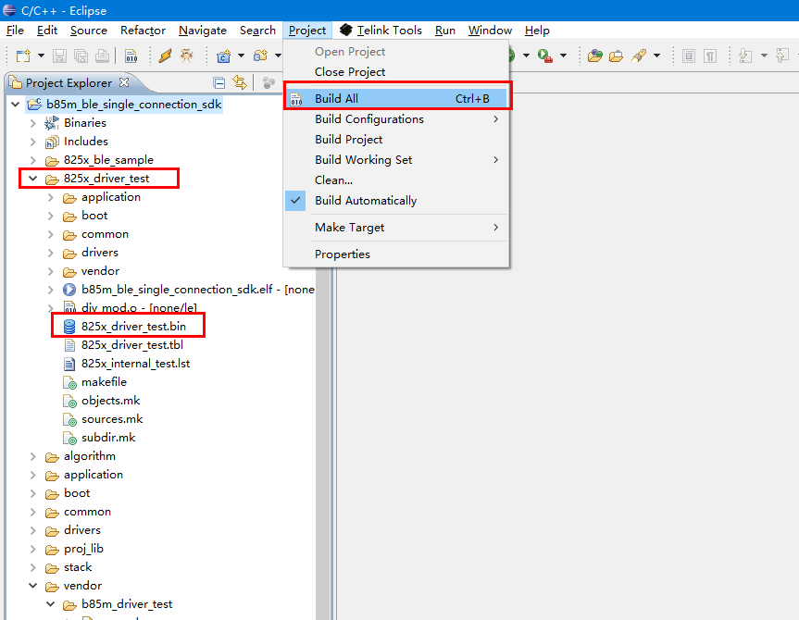The image size is (799, 620).
Task: Open the Edit menu
Action: 47,31
